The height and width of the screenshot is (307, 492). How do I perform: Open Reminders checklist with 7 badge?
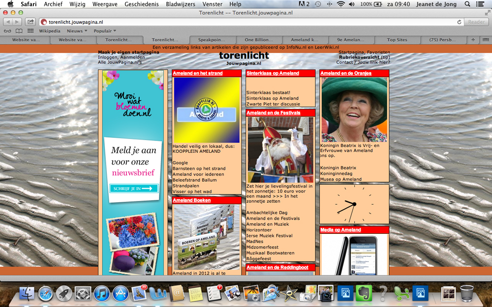click(x=215, y=293)
